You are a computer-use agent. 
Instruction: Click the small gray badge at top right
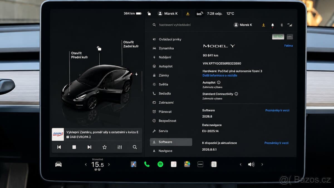(290, 36)
